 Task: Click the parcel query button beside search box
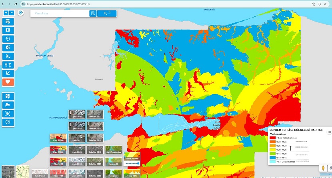coord(93,13)
